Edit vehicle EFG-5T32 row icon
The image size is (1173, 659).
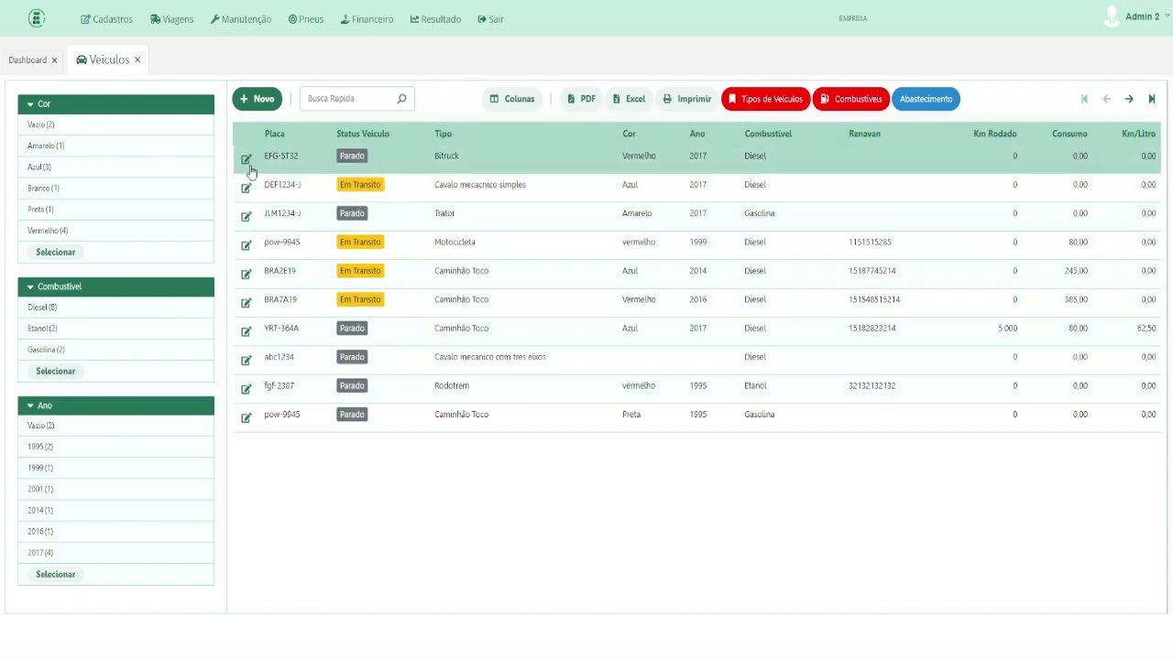point(246,159)
